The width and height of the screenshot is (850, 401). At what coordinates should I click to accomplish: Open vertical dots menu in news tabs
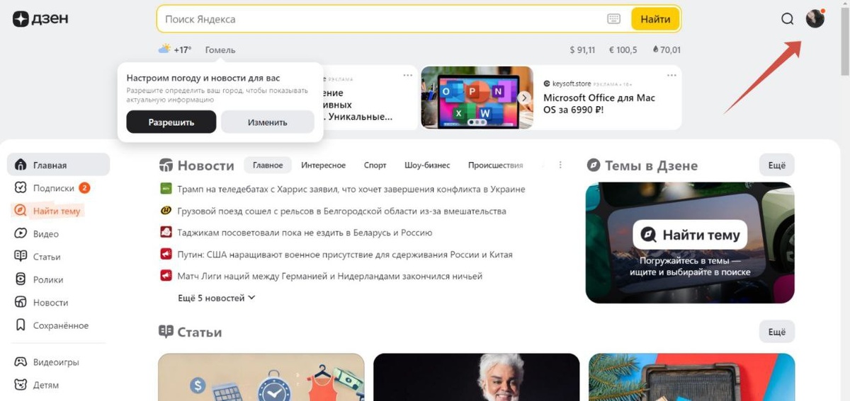pos(560,165)
